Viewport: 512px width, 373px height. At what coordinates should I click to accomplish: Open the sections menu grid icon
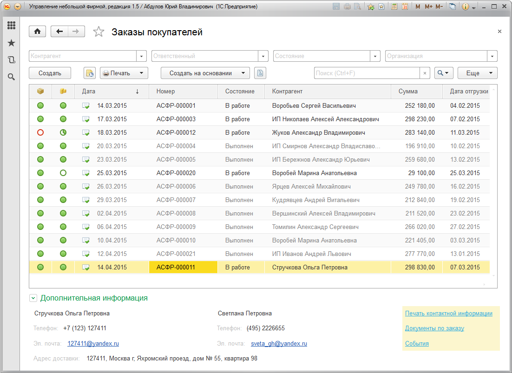[x=11, y=26]
